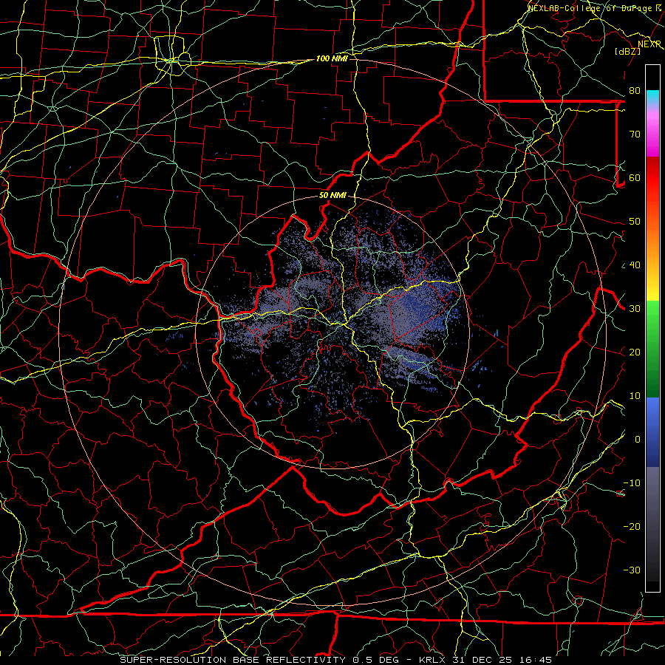Click the 70 dBZ legend label
Viewport: 665px width, 665px height.
[635, 134]
